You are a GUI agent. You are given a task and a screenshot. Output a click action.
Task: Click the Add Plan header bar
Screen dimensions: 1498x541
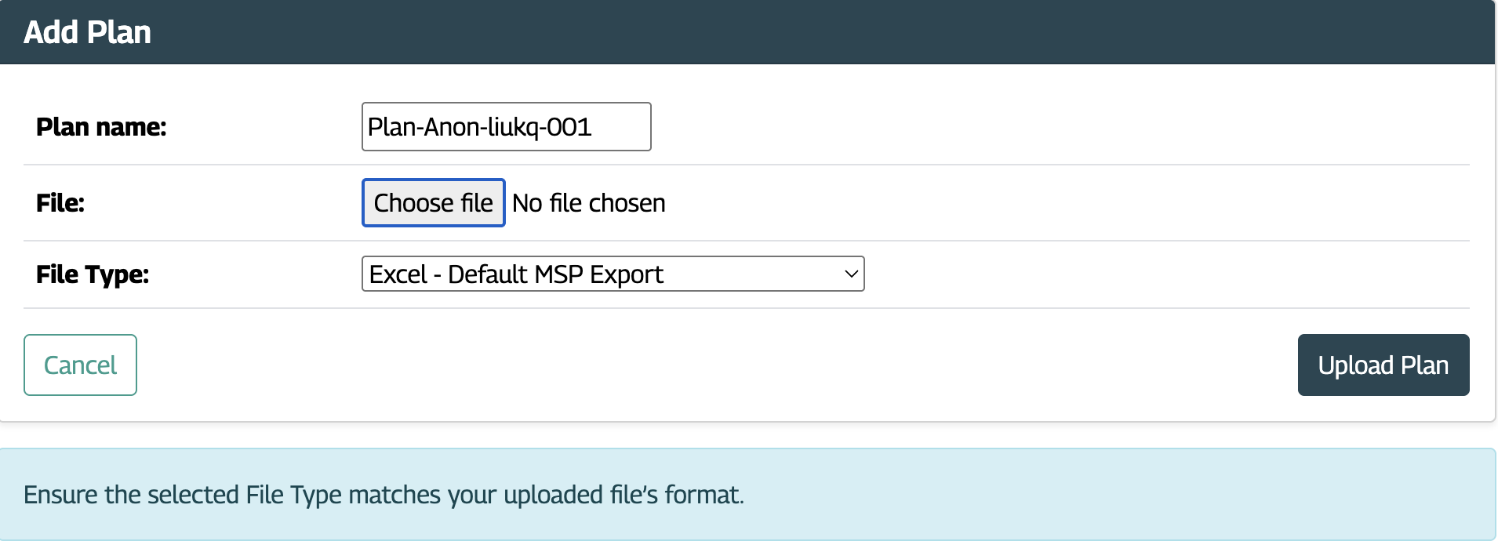pyautogui.click(x=749, y=31)
